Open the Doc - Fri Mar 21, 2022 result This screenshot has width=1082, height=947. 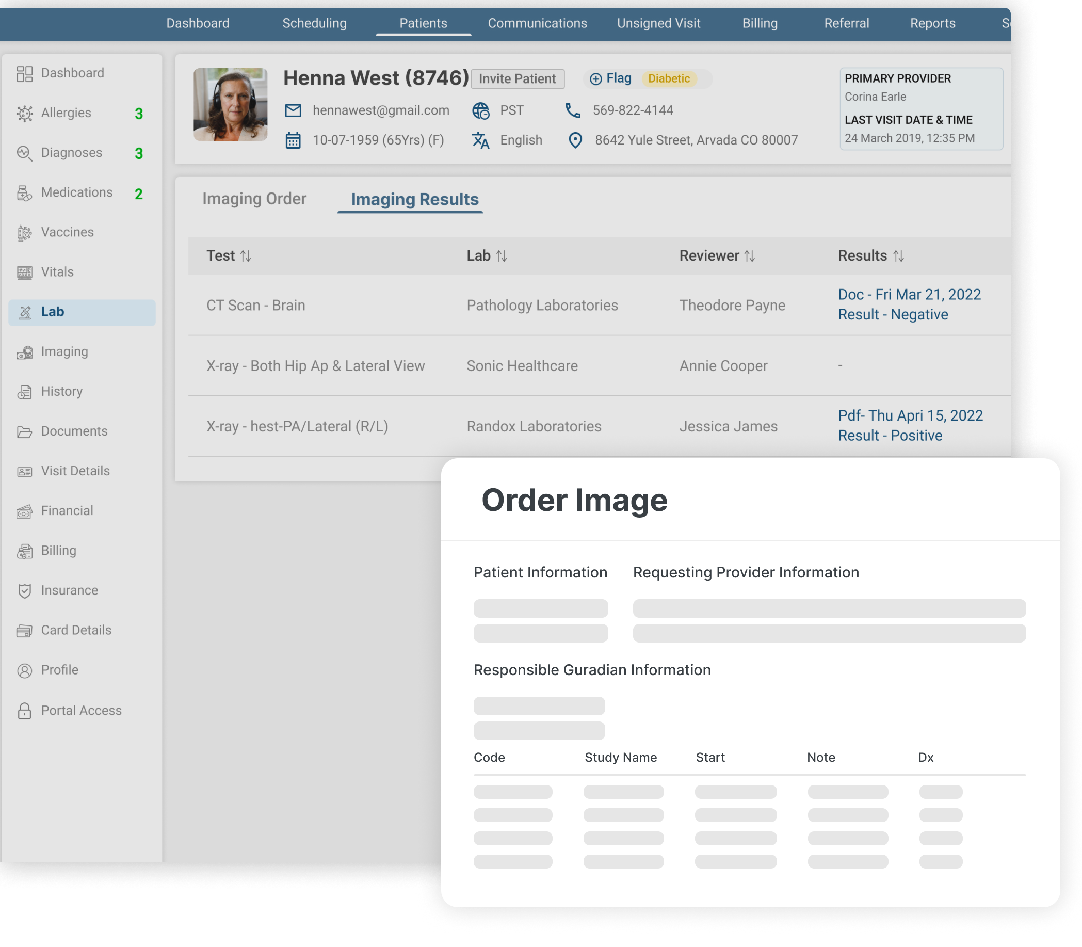(x=909, y=295)
